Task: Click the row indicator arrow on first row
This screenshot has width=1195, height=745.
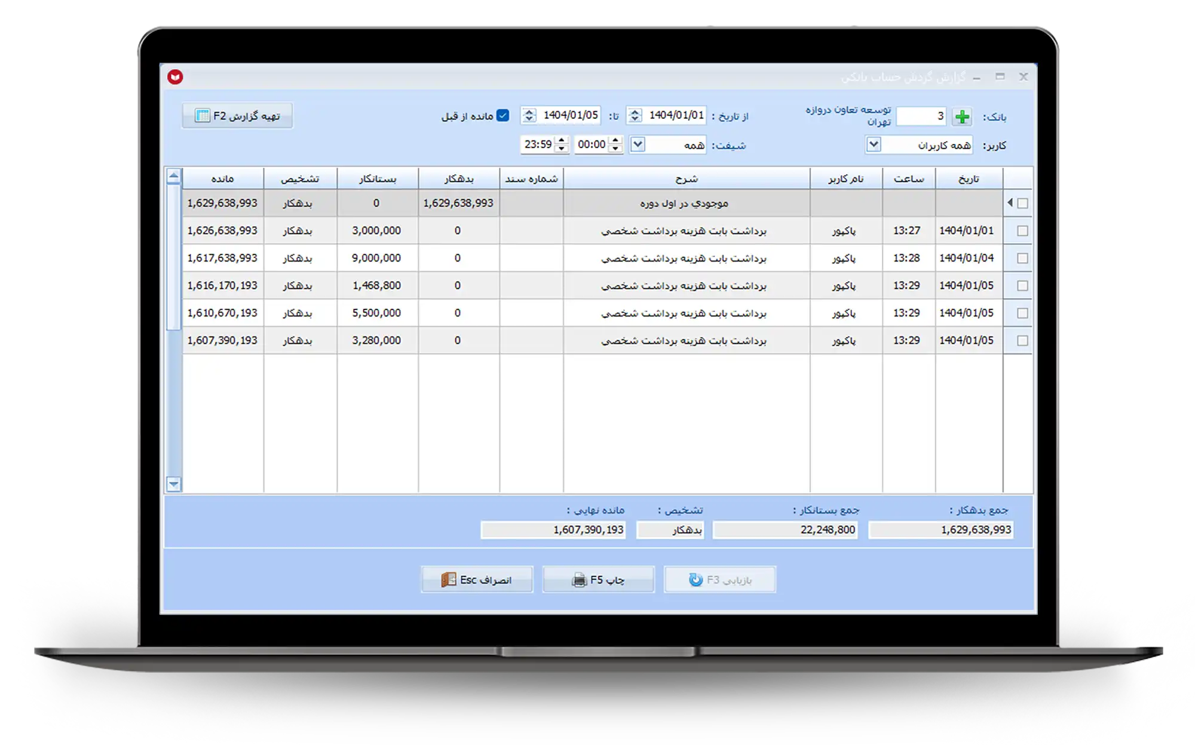Action: click(x=1010, y=203)
